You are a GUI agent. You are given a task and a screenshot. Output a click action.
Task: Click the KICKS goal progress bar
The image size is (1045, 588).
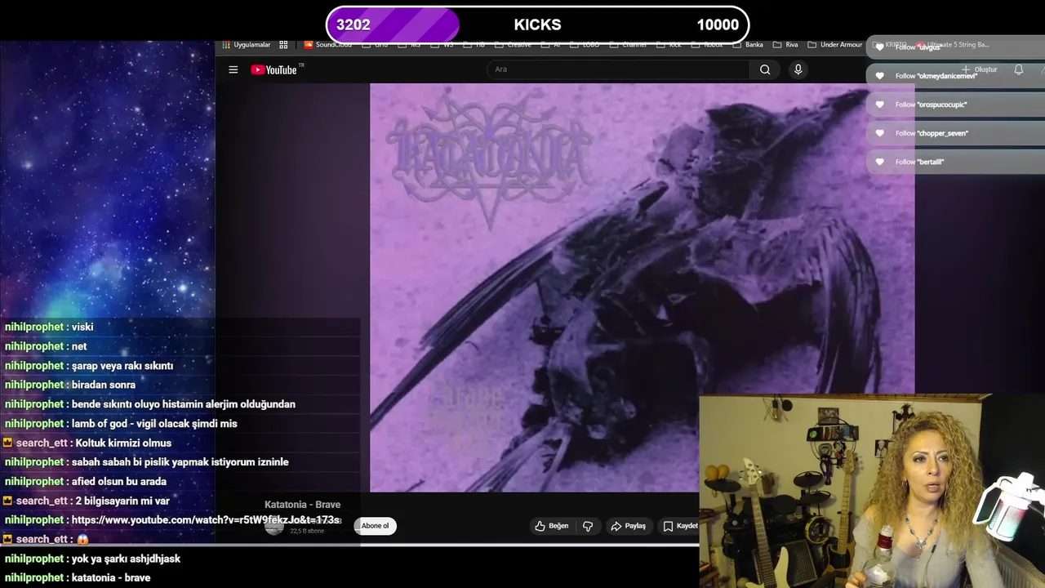point(537,24)
